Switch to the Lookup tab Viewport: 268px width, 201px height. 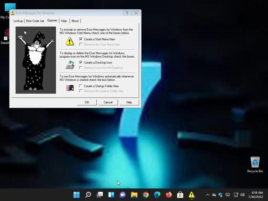click(18, 21)
